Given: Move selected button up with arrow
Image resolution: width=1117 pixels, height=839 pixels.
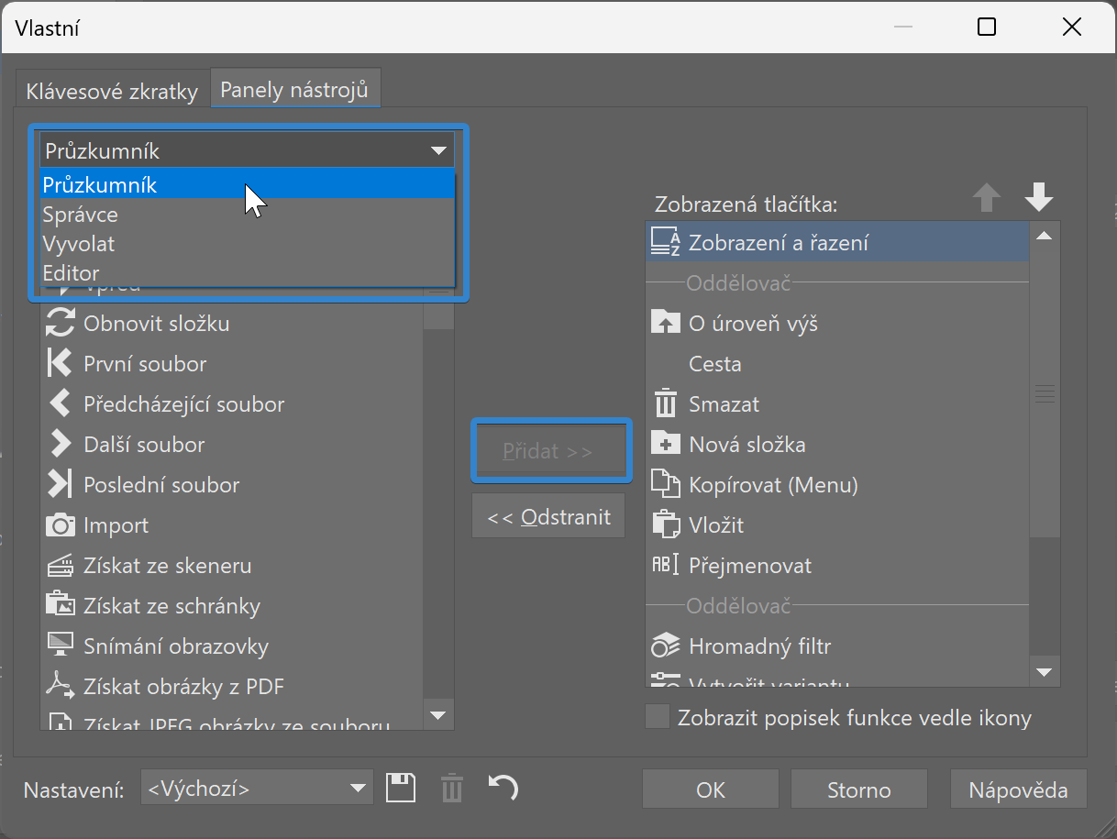Looking at the screenshot, I should tap(986, 198).
